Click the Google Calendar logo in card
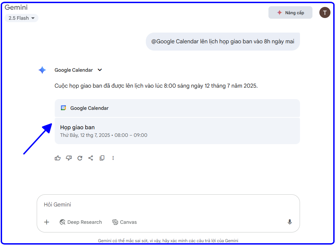The height and width of the screenshot is (247, 336). (x=63, y=108)
